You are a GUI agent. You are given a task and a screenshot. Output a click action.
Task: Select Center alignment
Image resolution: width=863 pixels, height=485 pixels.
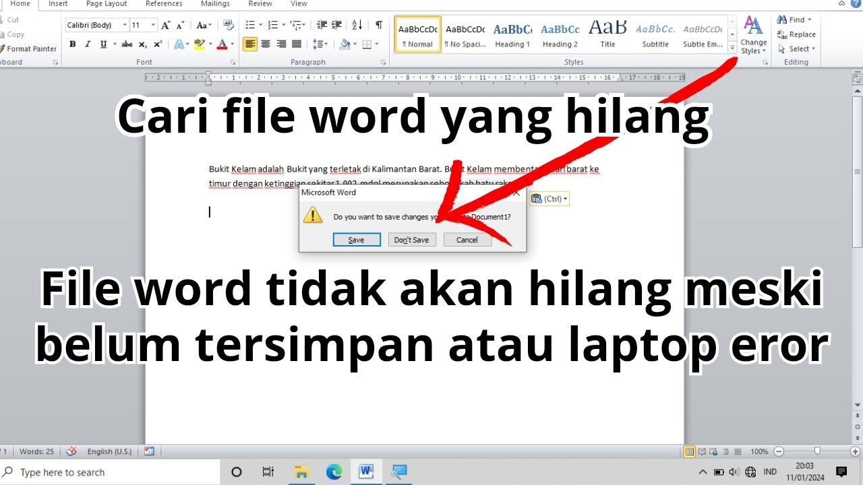click(266, 44)
